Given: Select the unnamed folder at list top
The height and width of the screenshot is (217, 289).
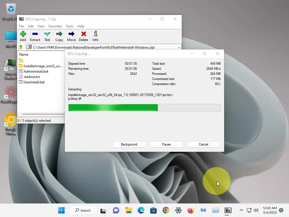Looking at the screenshot, I should [21, 60].
